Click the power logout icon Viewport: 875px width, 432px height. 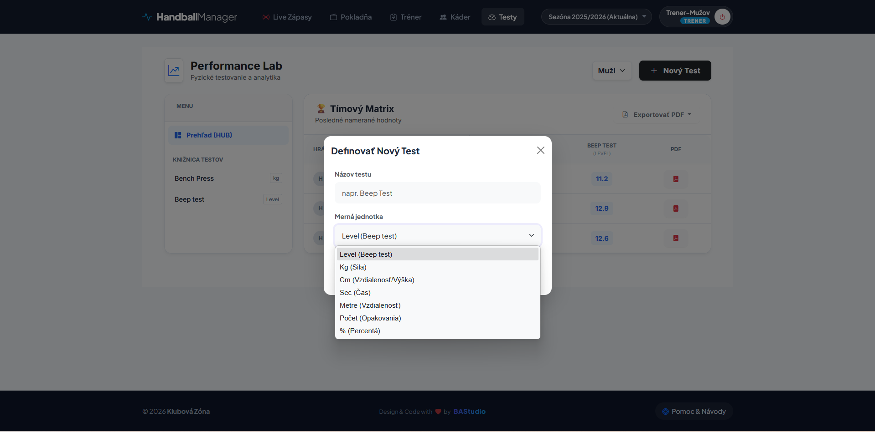pyautogui.click(x=722, y=17)
